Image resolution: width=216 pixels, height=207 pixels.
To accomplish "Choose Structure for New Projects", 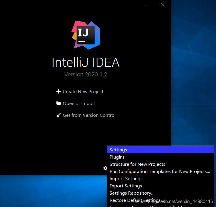I will click(160, 164).
